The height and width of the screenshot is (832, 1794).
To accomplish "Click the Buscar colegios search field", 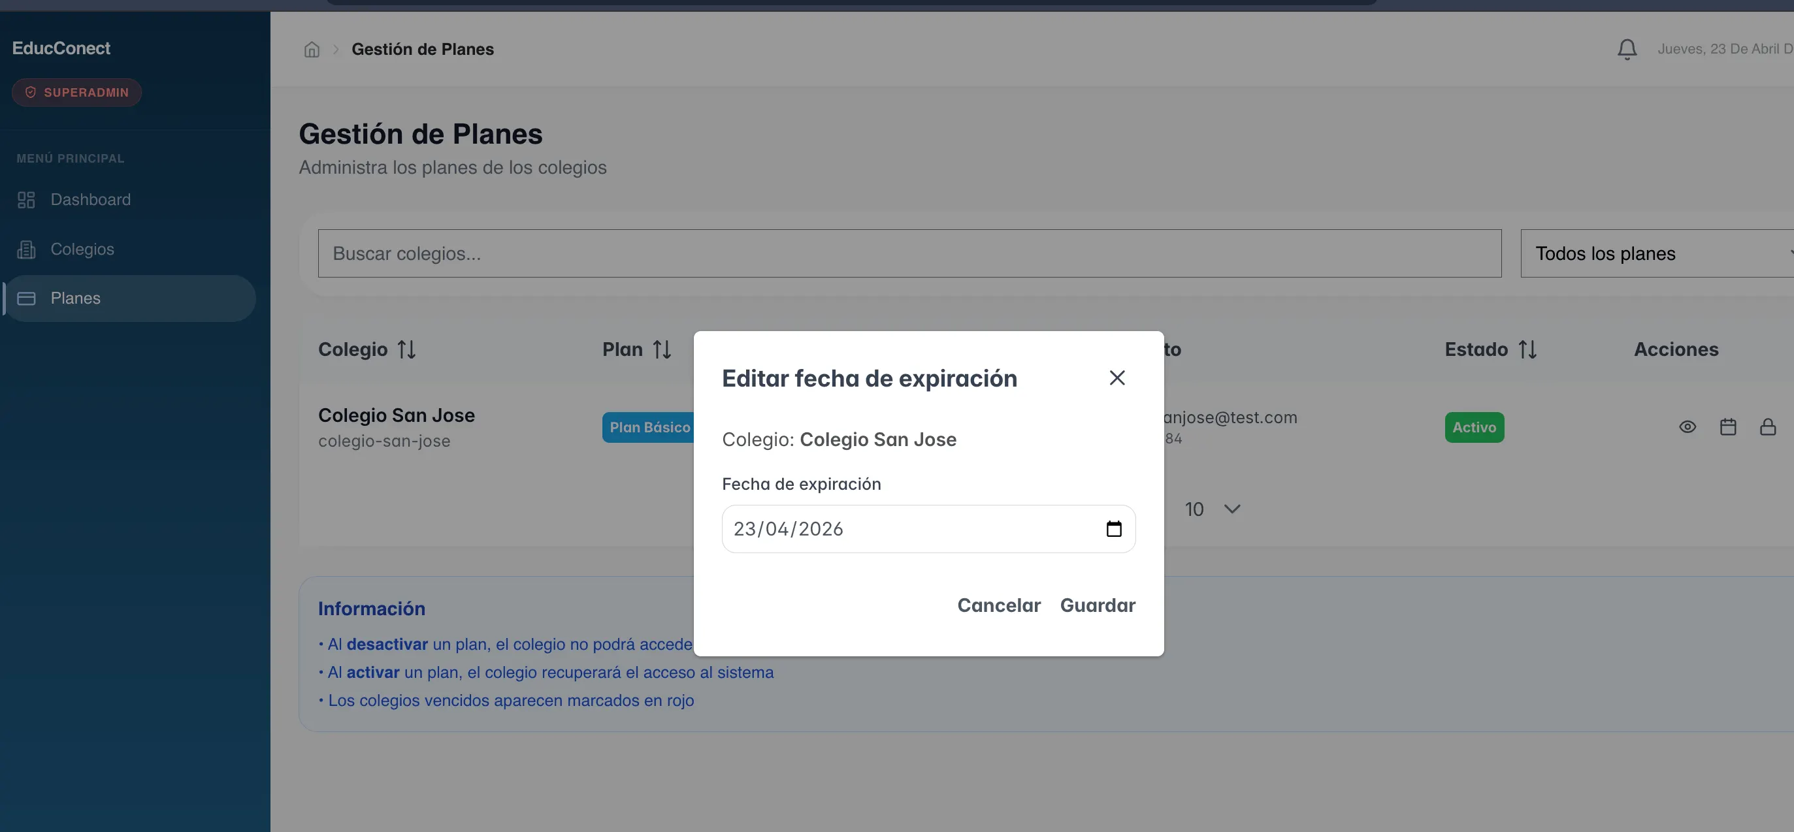I will (909, 253).
